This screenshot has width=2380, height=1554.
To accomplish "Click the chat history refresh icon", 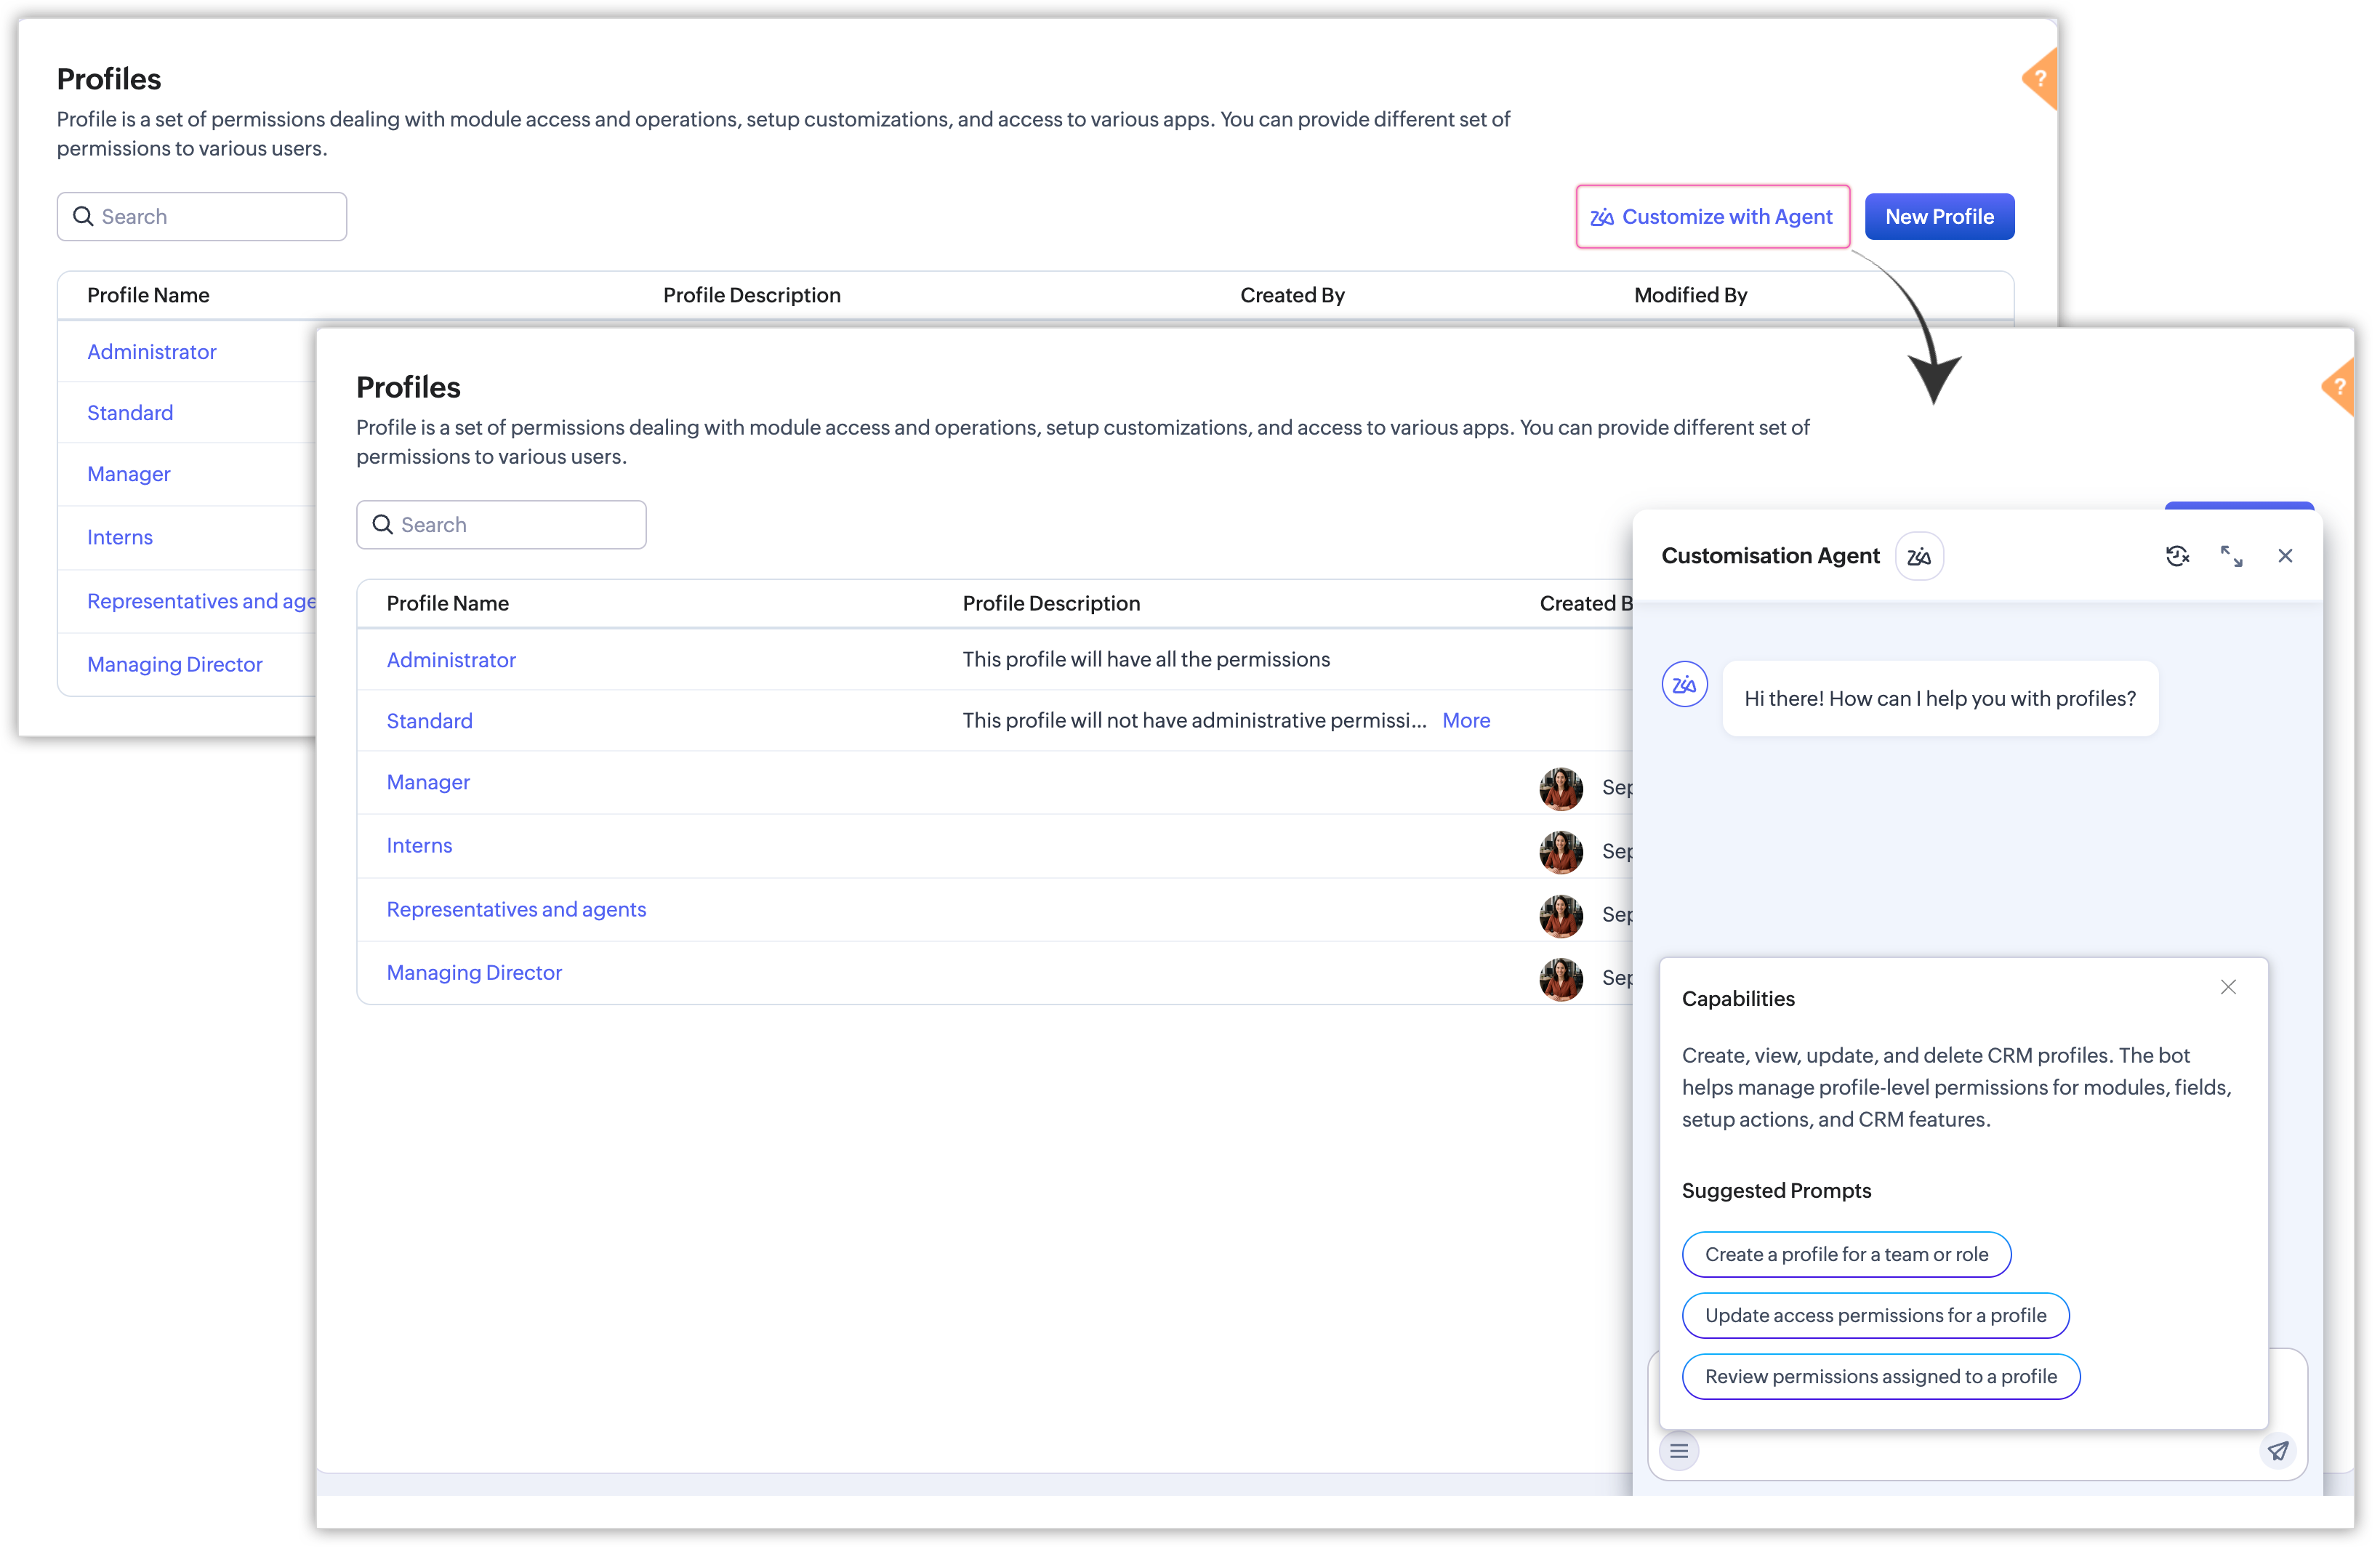I will point(2176,556).
